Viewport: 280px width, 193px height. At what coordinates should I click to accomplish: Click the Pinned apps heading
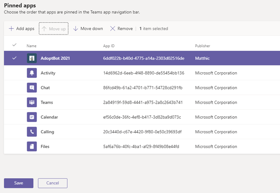20,5
